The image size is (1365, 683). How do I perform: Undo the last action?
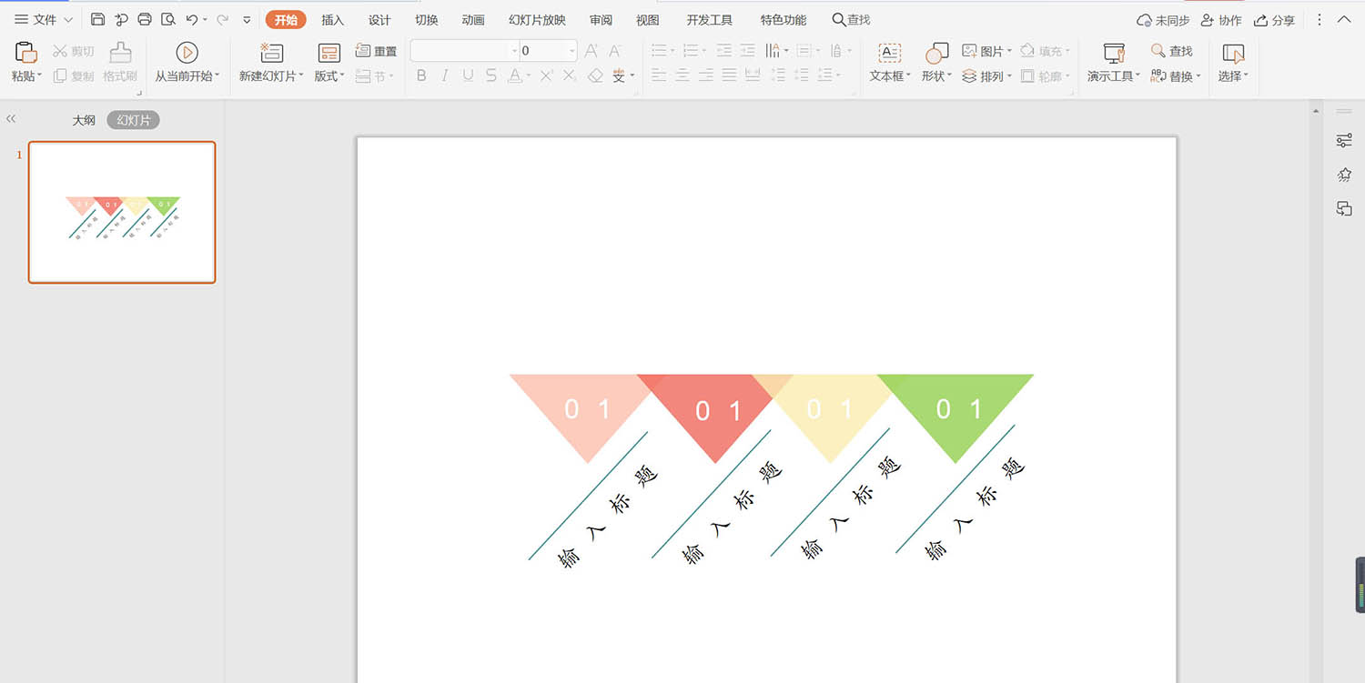(191, 19)
